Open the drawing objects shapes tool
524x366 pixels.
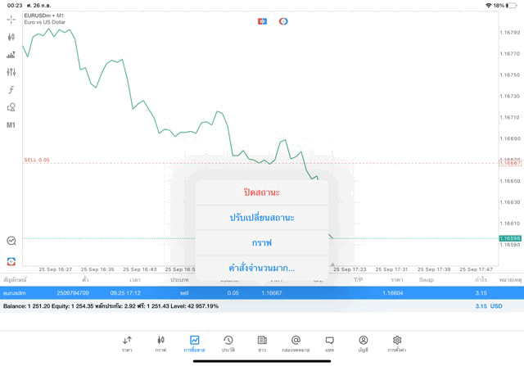pos(11,107)
